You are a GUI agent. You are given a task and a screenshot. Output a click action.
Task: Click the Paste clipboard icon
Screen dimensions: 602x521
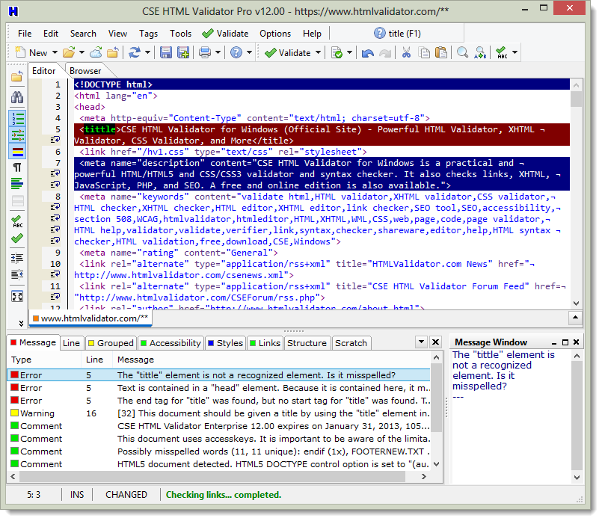pos(440,52)
